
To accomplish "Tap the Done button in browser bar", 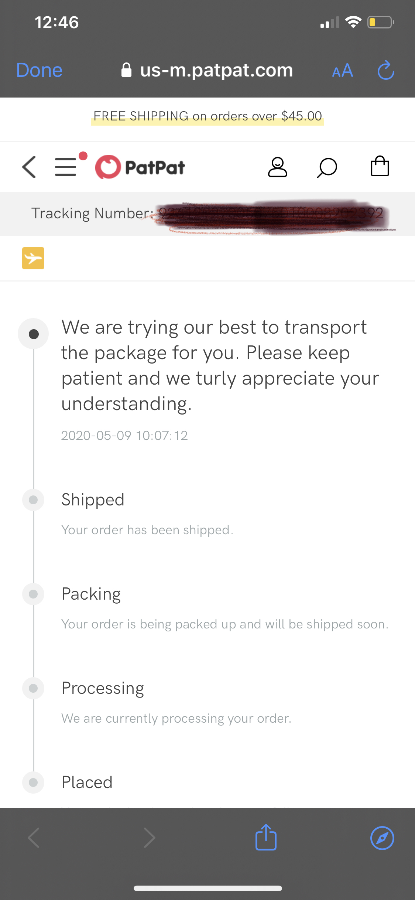I will tap(40, 70).
